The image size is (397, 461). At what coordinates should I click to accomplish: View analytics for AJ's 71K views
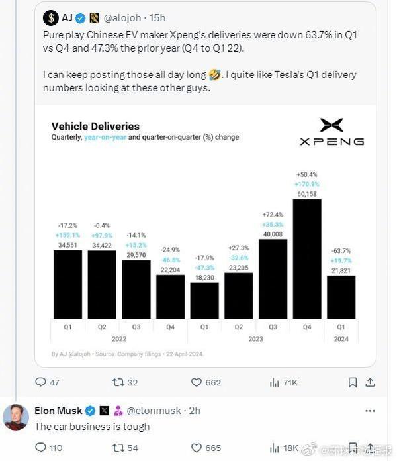click(x=275, y=382)
